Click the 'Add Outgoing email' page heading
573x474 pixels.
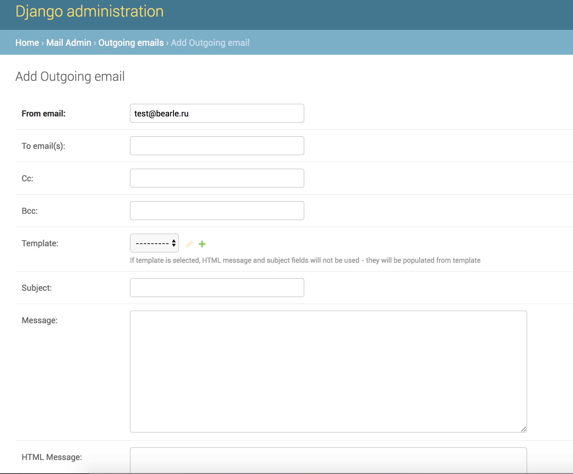70,77
